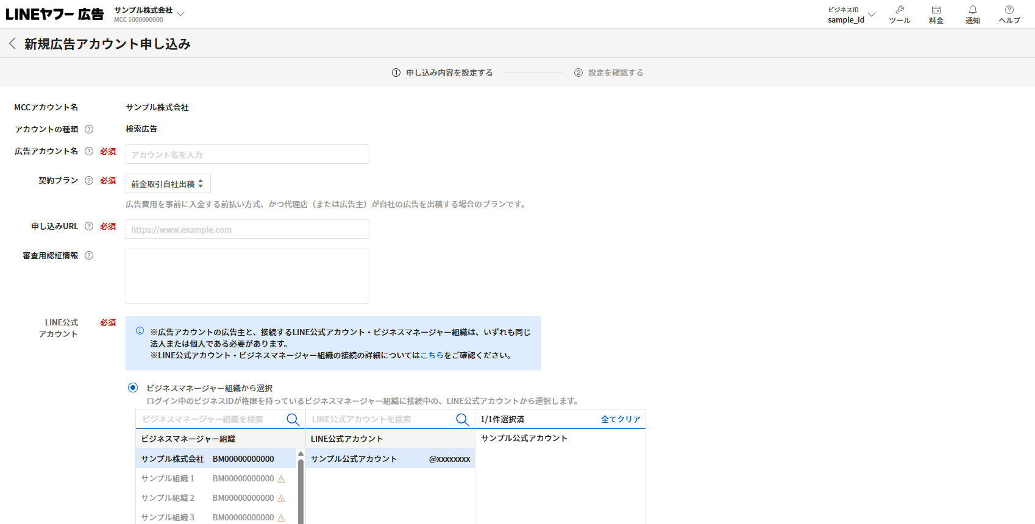Viewport: 1035px width, 524px height.
Task: Select the サンプル組織 2 row
Action: pyautogui.click(x=216, y=498)
